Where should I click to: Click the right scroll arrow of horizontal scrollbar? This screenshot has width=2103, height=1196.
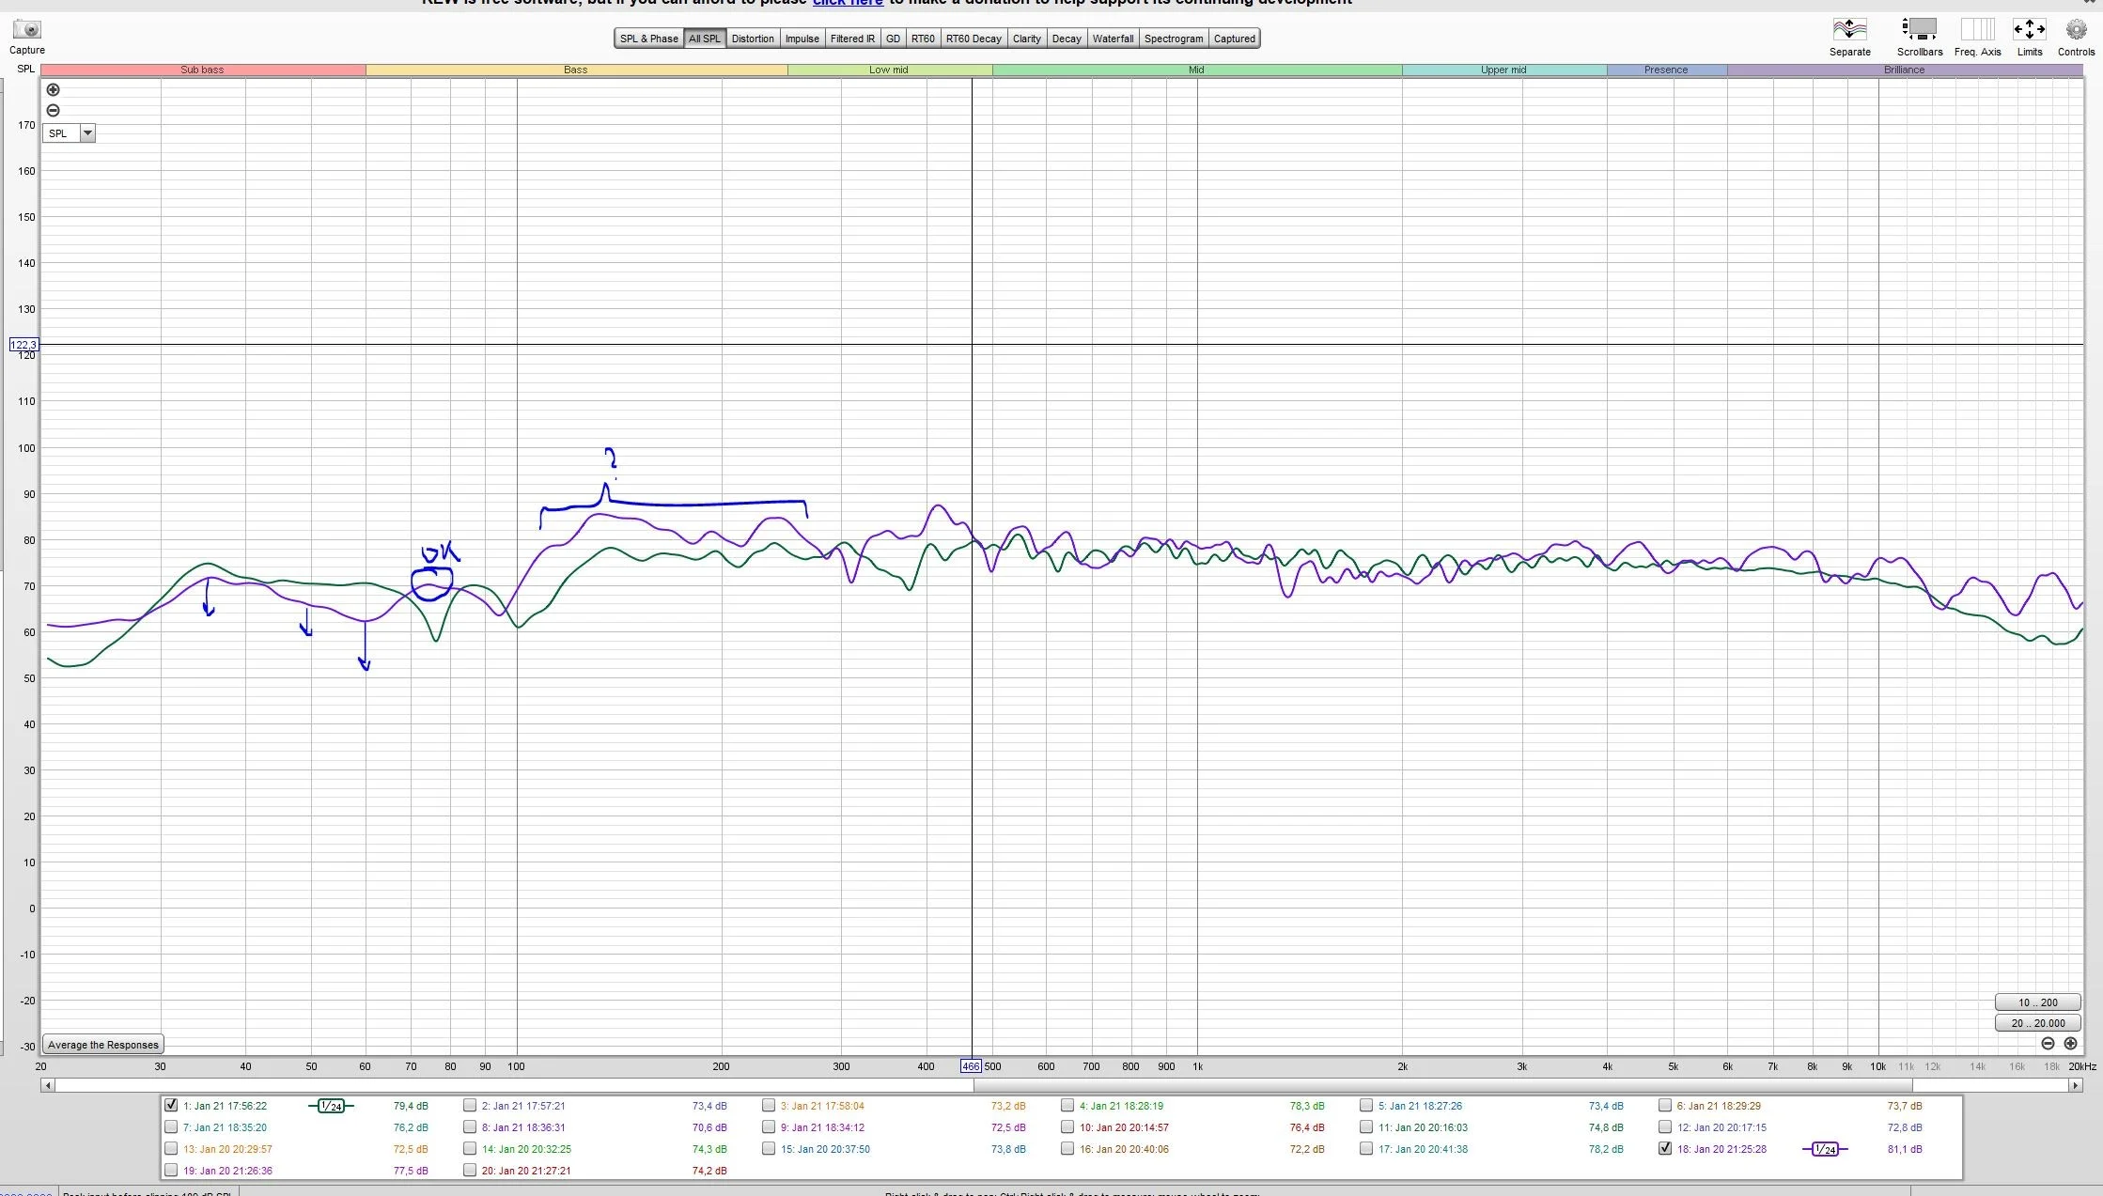coord(2076,1085)
